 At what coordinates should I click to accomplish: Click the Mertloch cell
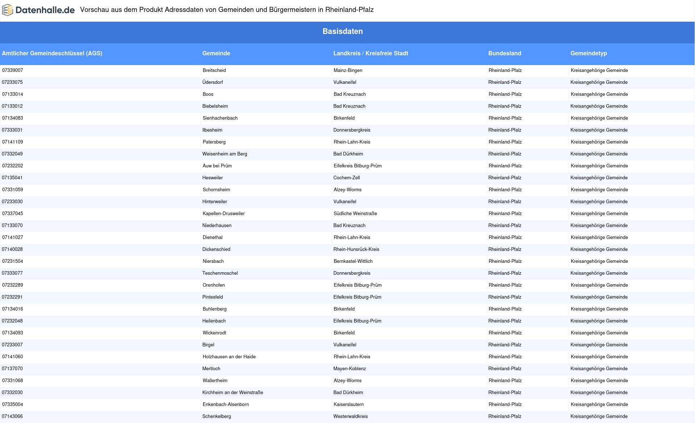[x=266, y=369]
